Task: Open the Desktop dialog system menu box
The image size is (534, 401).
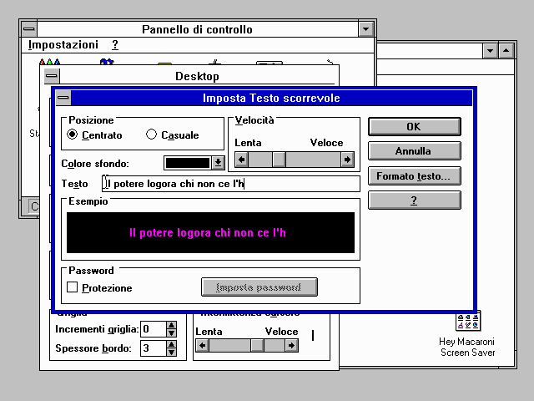Action: tap(52, 76)
